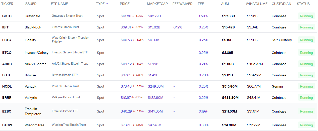
Task: Click the Running status badge for BTCW
Action: click(306, 125)
